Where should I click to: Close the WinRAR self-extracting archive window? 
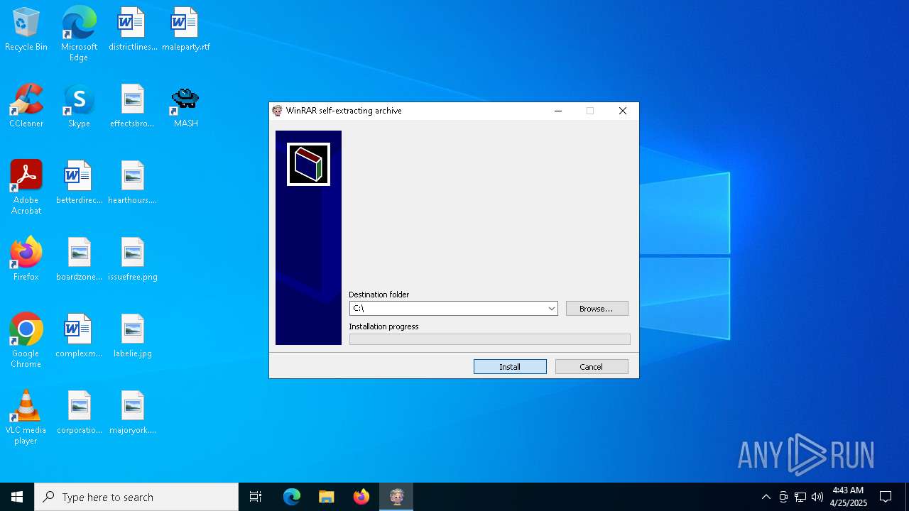pyautogui.click(x=623, y=111)
